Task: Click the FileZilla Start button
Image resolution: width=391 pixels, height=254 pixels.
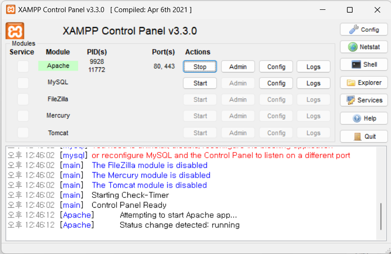Action: (200, 100)
